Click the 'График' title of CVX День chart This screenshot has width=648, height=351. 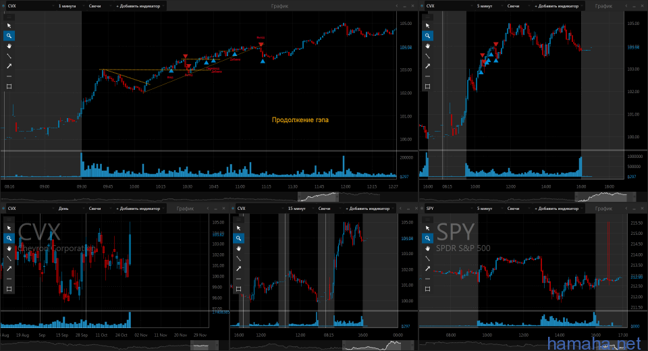(185, 209)
